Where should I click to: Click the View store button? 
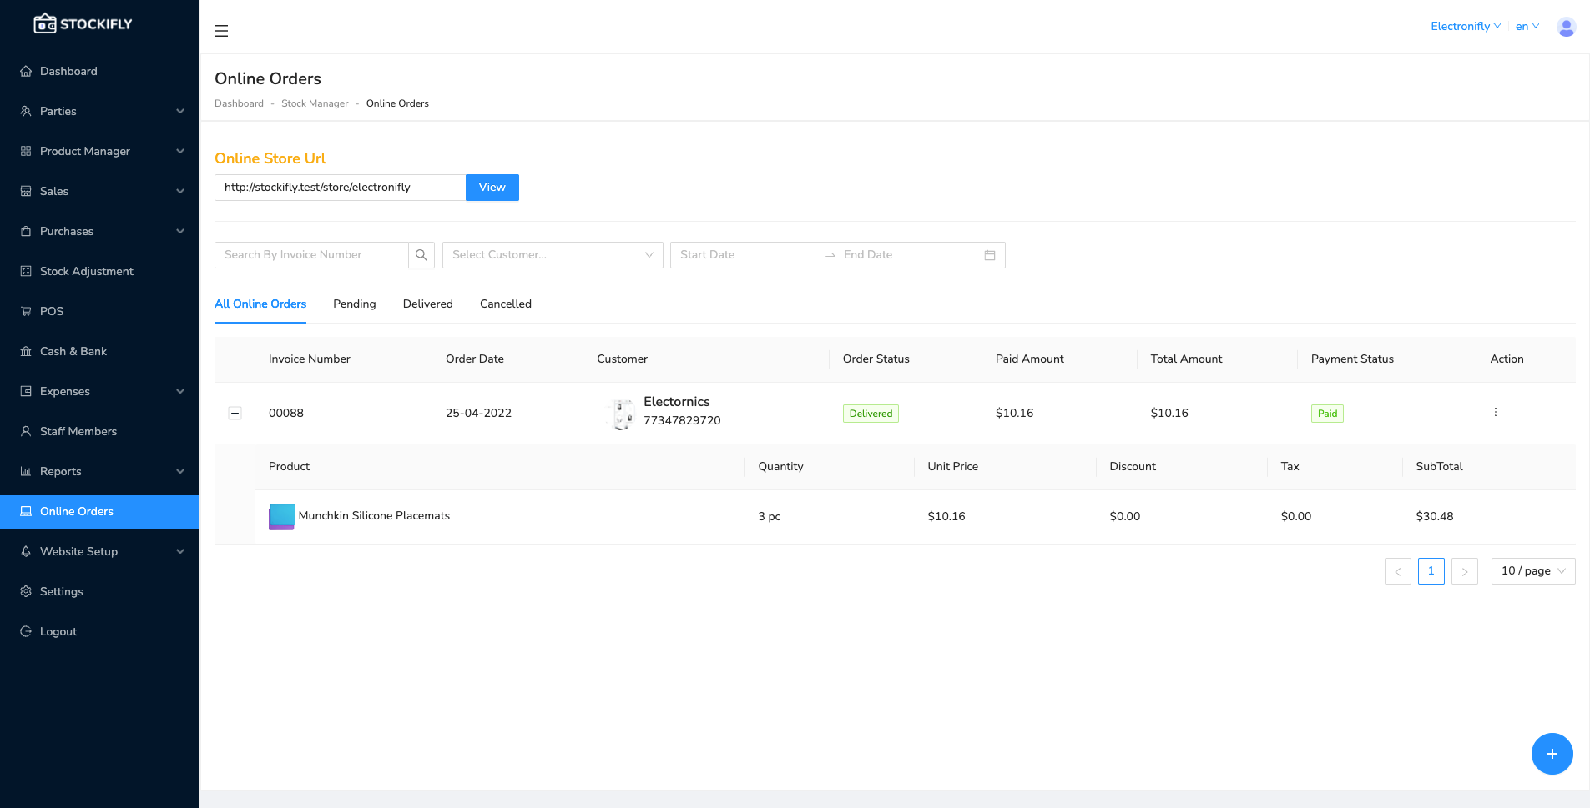click(x=492, y=188)
